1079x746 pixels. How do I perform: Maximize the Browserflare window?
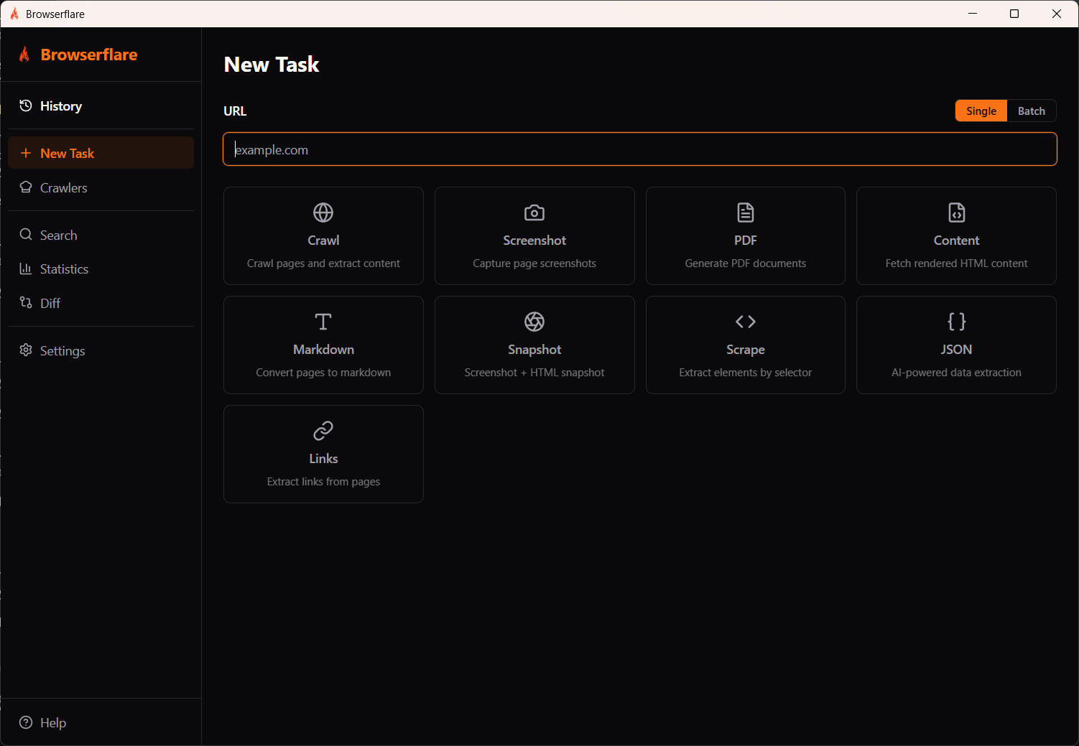[1014, 14]
